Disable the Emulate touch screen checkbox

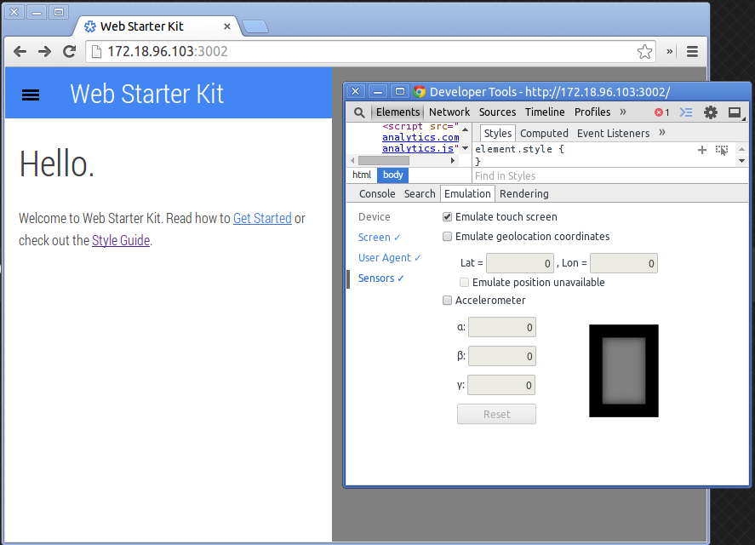(x=448, y=217)
